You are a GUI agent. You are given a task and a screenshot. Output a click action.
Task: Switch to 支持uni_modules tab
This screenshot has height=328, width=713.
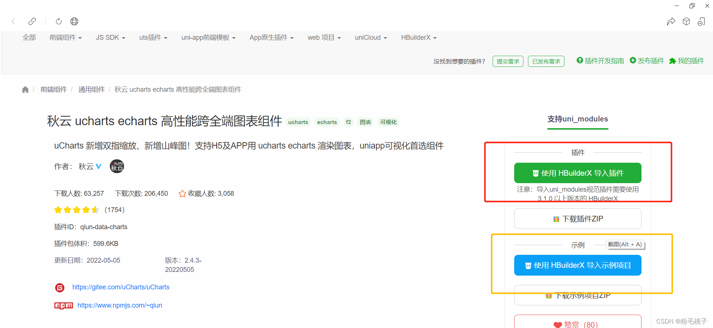(x=577, y=119)
